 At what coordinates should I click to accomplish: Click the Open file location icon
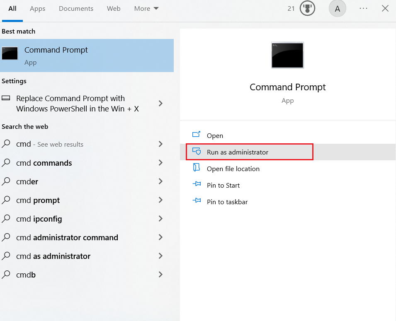coord(197,169)
